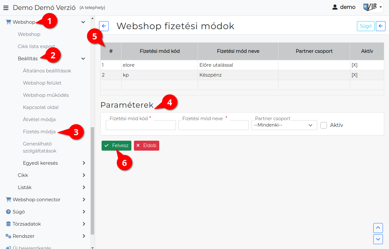Click the Törzsadatok database icon
389x249 pixels.
point(9,224)
